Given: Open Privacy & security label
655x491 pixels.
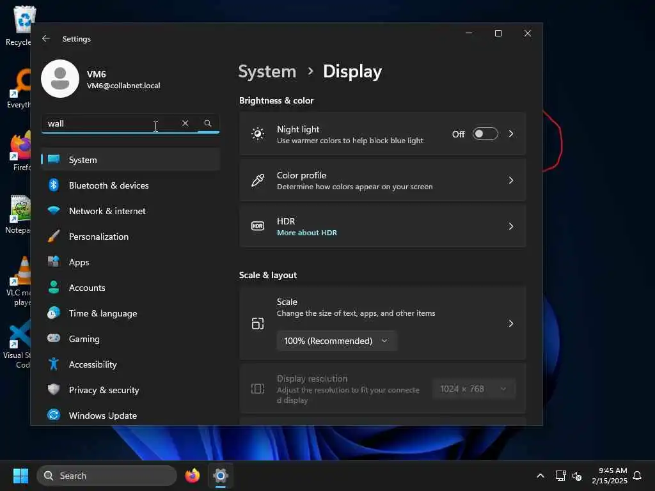Looking at the screenshot, I should pyautogui.click(x=104, y=390).
